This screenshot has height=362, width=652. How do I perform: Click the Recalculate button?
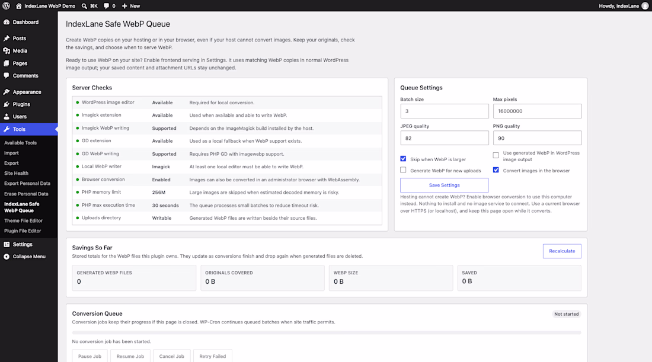pyautogui.click(x=562, y=251)
